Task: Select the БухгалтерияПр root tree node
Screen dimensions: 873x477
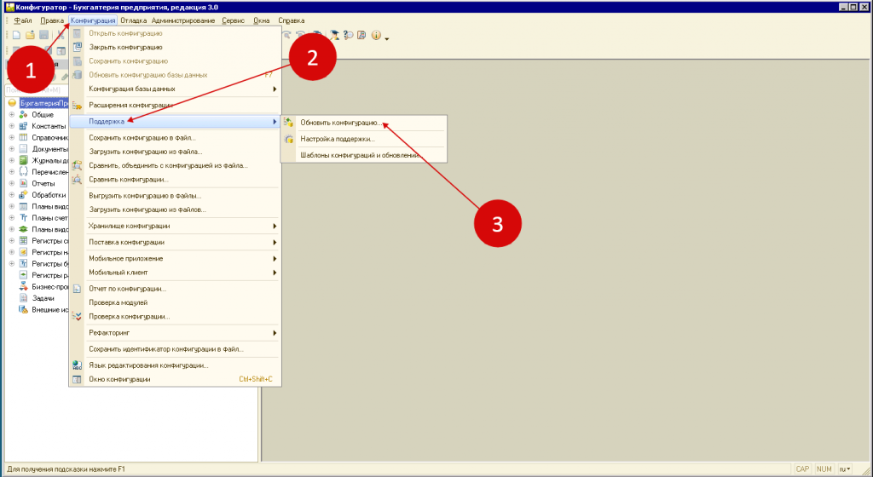Action: tap(43, 103)
